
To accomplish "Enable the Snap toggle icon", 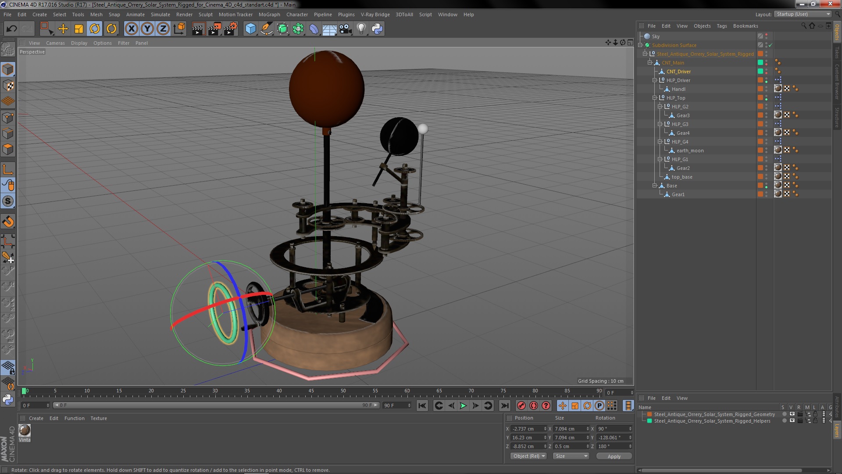I will [x=8, y=222].
